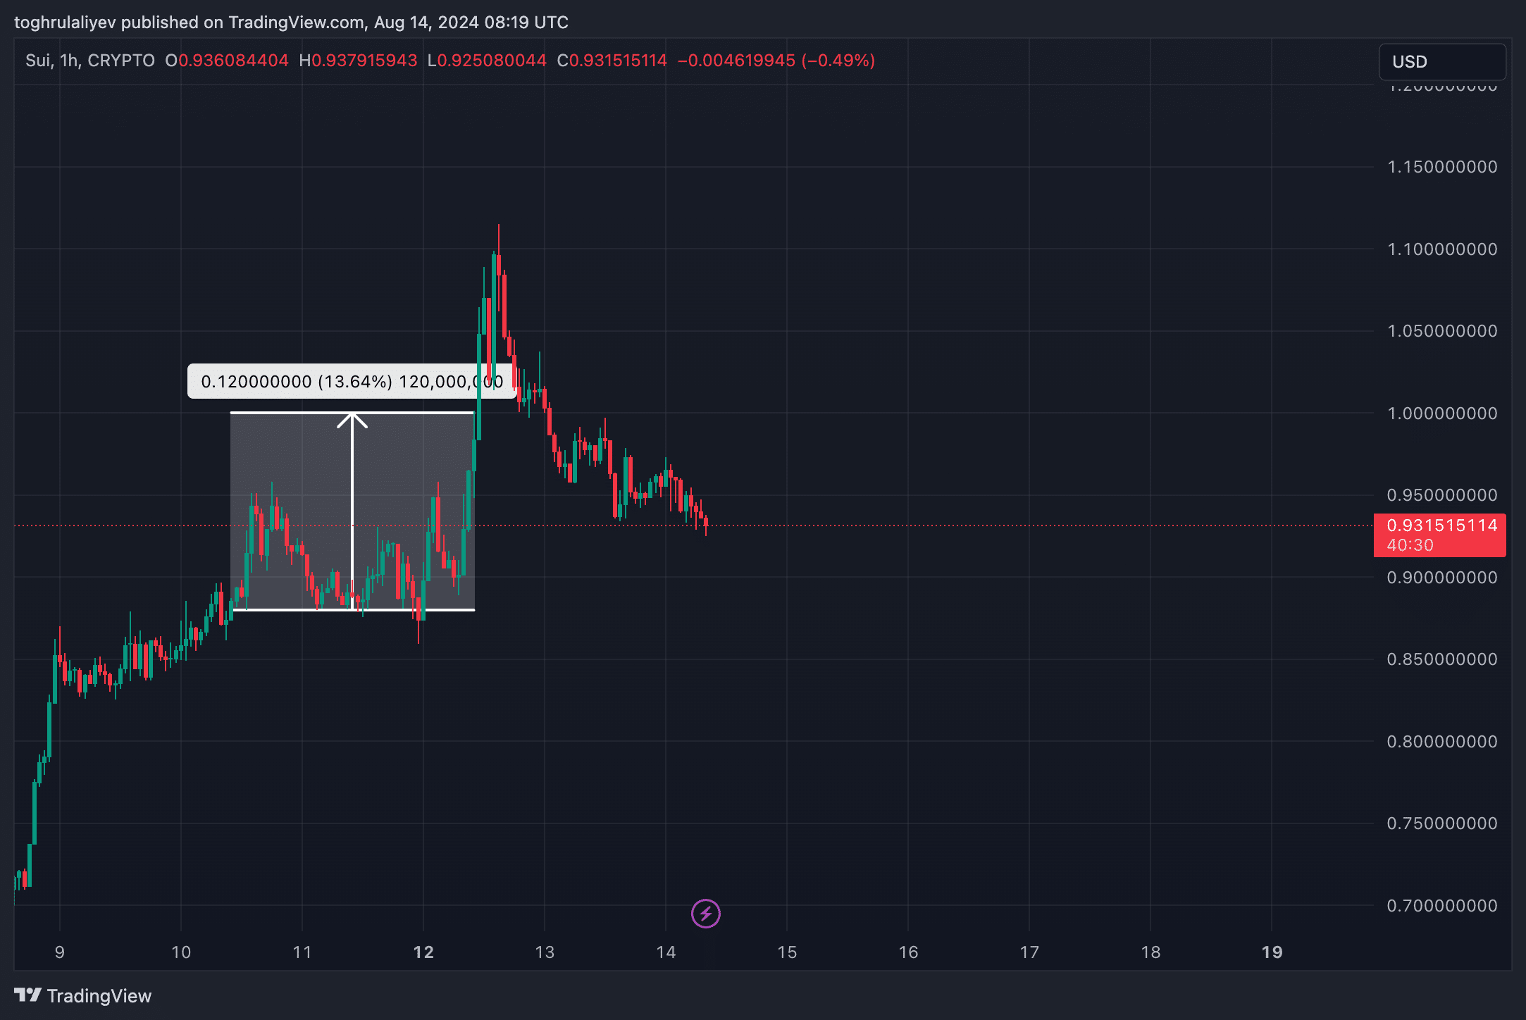Viewport: 1526px width, 1020px height.
Task: Click the high value H0.937915943
Action: pos(358,61)
